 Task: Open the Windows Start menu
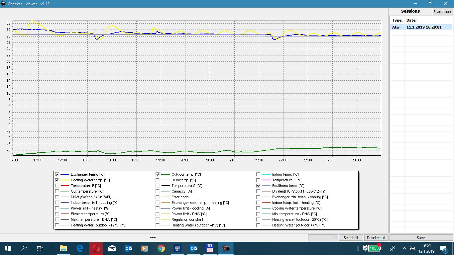[x=8, y=248]
